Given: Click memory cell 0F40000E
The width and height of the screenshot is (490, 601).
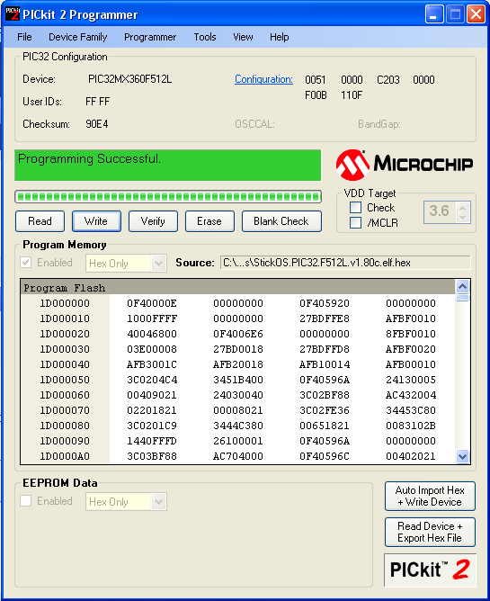Looking at the screenshot, I should (152, 303).
